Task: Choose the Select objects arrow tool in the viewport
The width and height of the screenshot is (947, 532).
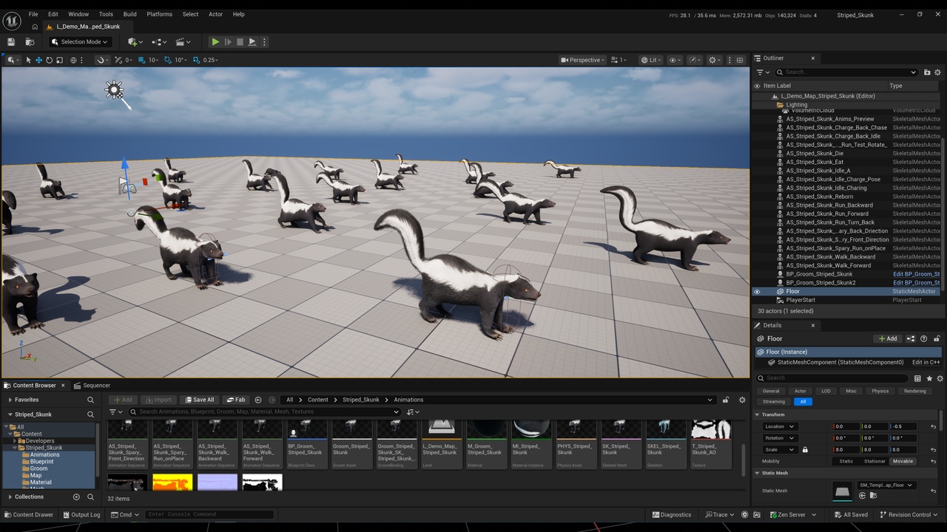Action: click(x=28, y=60)
